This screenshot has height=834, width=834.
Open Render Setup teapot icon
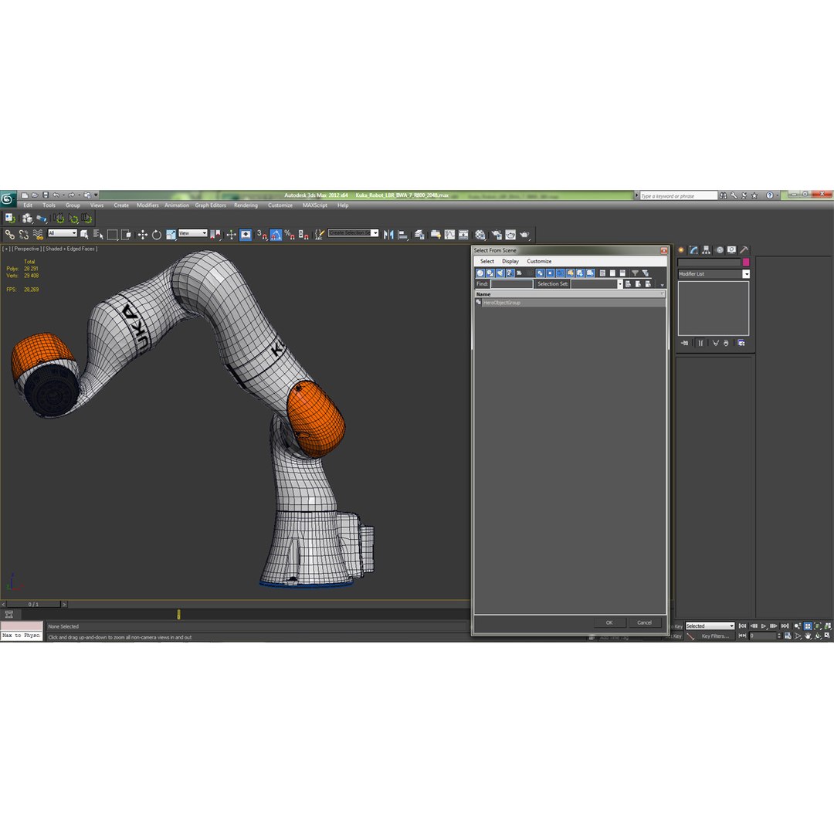[497, 235]
